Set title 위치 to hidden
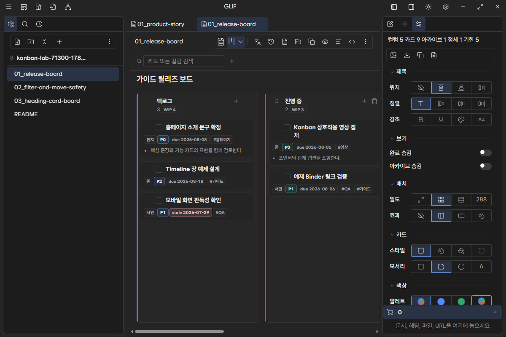The height and width of the screenshot is (337, 506). pos(421,88)
